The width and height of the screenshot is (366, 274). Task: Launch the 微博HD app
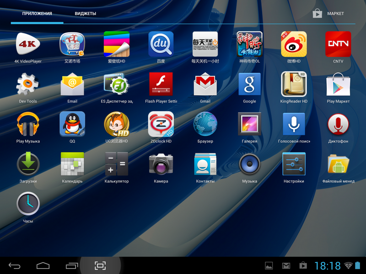(x=294, y=44)
